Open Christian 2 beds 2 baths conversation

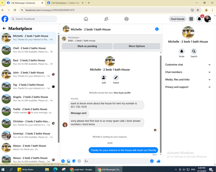pyautogui.click(x=28, y=123)
